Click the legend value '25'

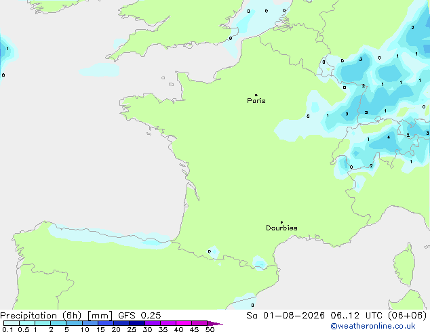tap(132, 329)
